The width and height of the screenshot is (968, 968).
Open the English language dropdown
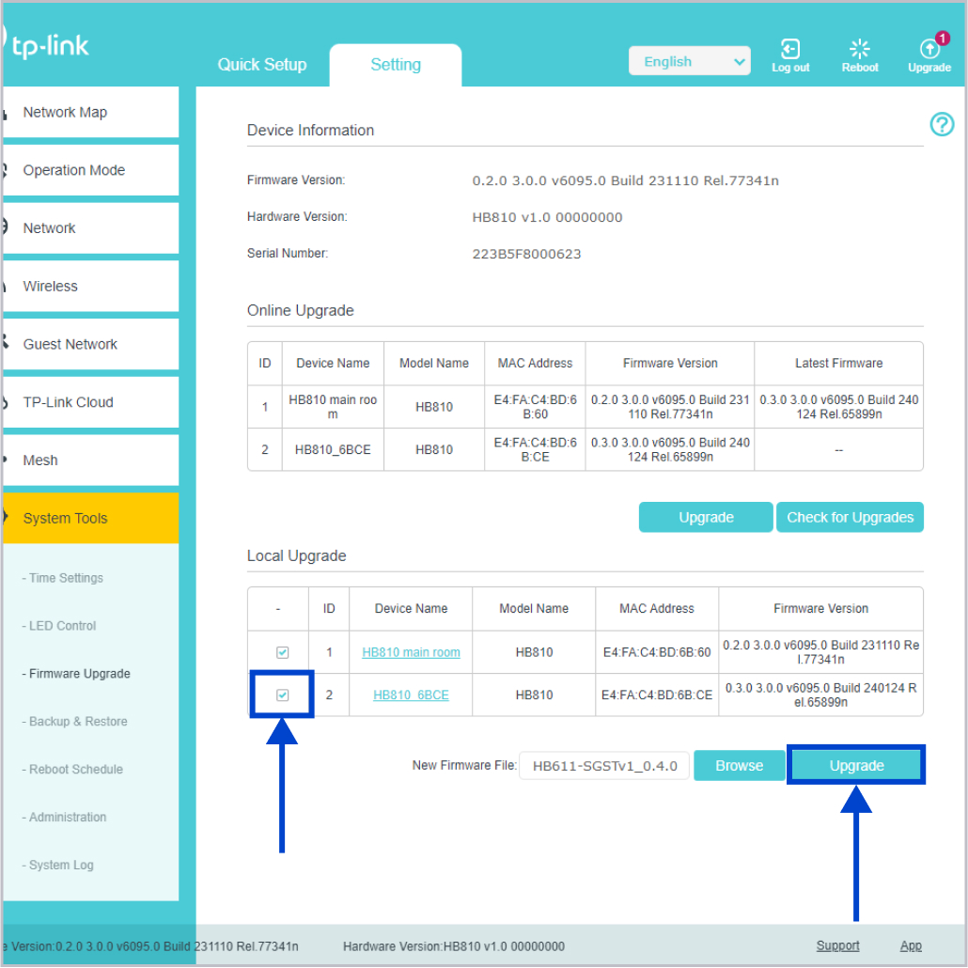689,61
